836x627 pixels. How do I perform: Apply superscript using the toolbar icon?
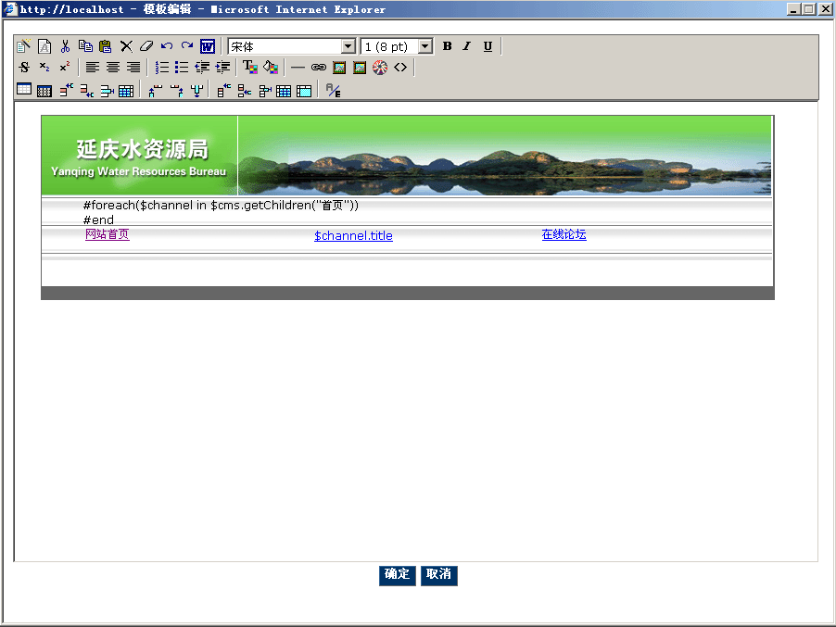coord(64,67)
